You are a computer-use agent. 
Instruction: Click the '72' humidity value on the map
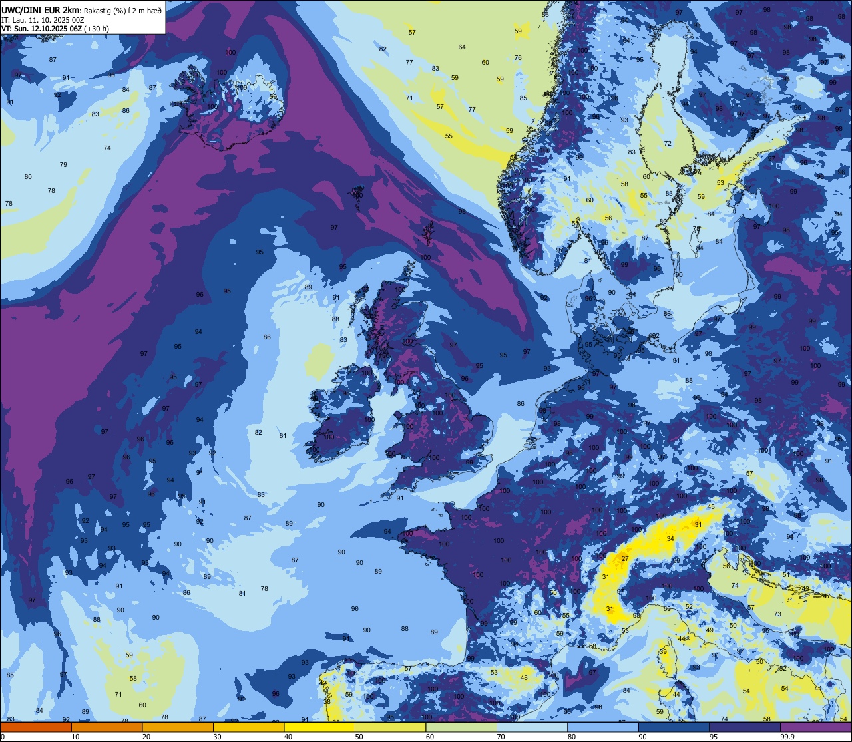[668, 144]
